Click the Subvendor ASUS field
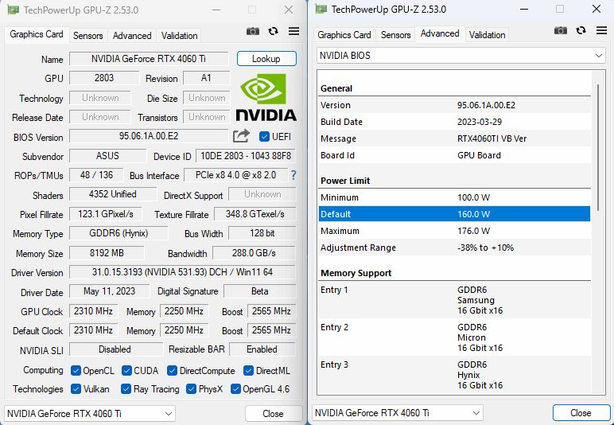The image size is (614, 425). coord(107,156)
